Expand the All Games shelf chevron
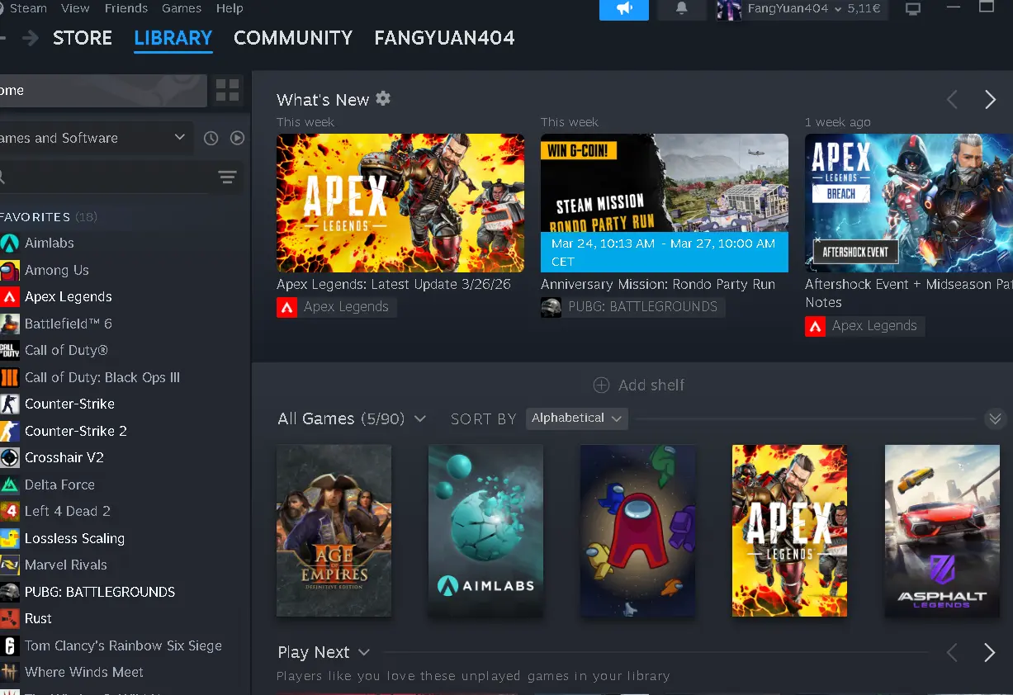The image size is (1013, 695). 420,418
